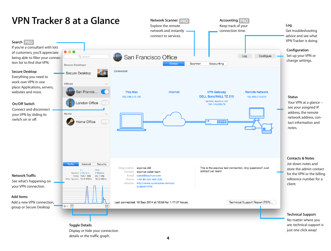The width and height of the screenshot is (331, 251).
Task: Select the London Office connection name
Action: click(x=87, y=103)
